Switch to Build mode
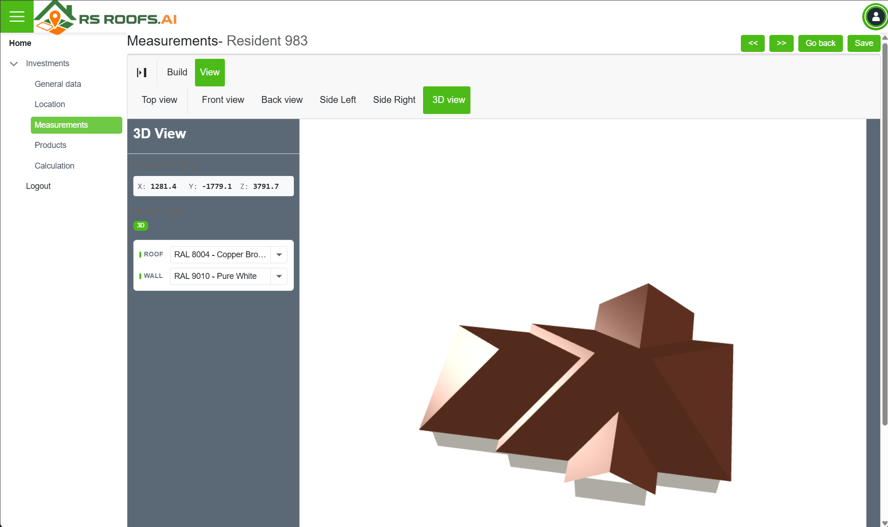The image size is (888, 527). (x=177, y=72)
